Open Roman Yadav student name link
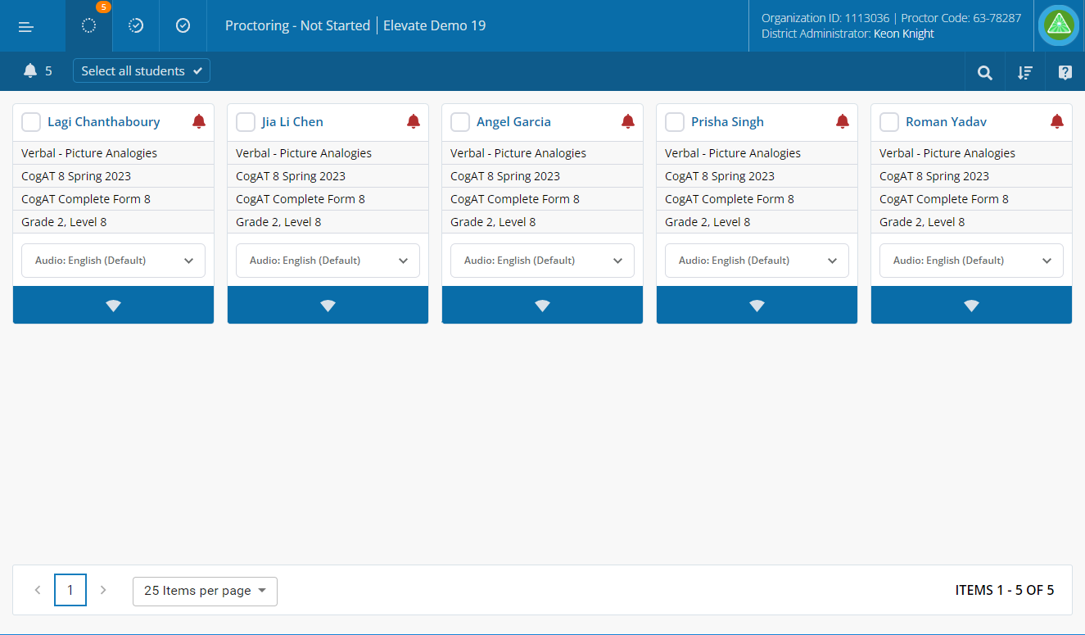This screenshot has height=635, width=1085. tap(946, 122)
